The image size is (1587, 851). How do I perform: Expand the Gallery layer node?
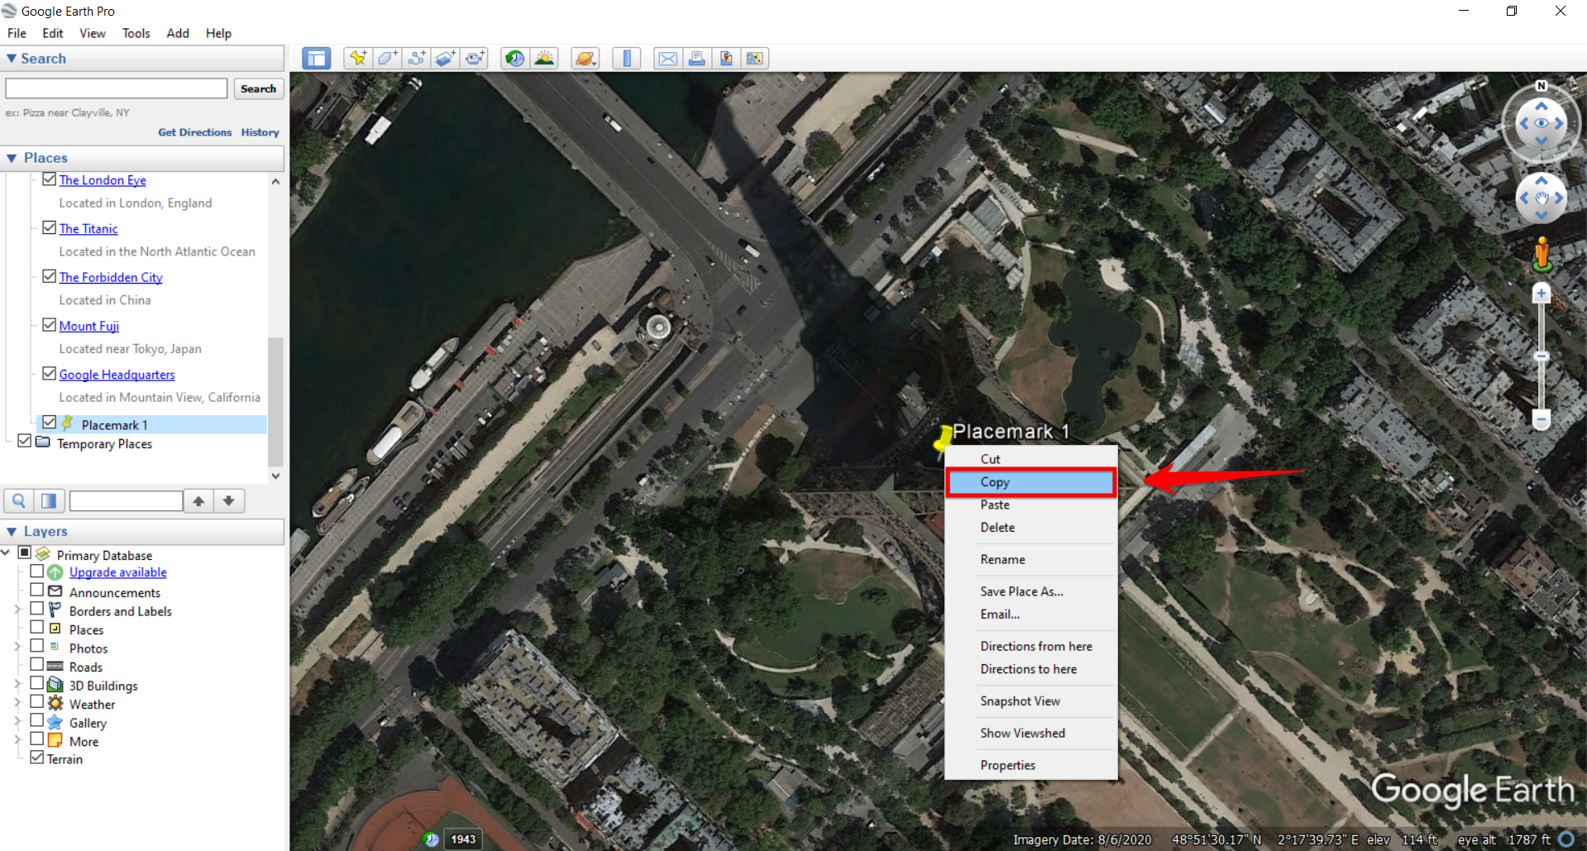(x=17, y=721)
